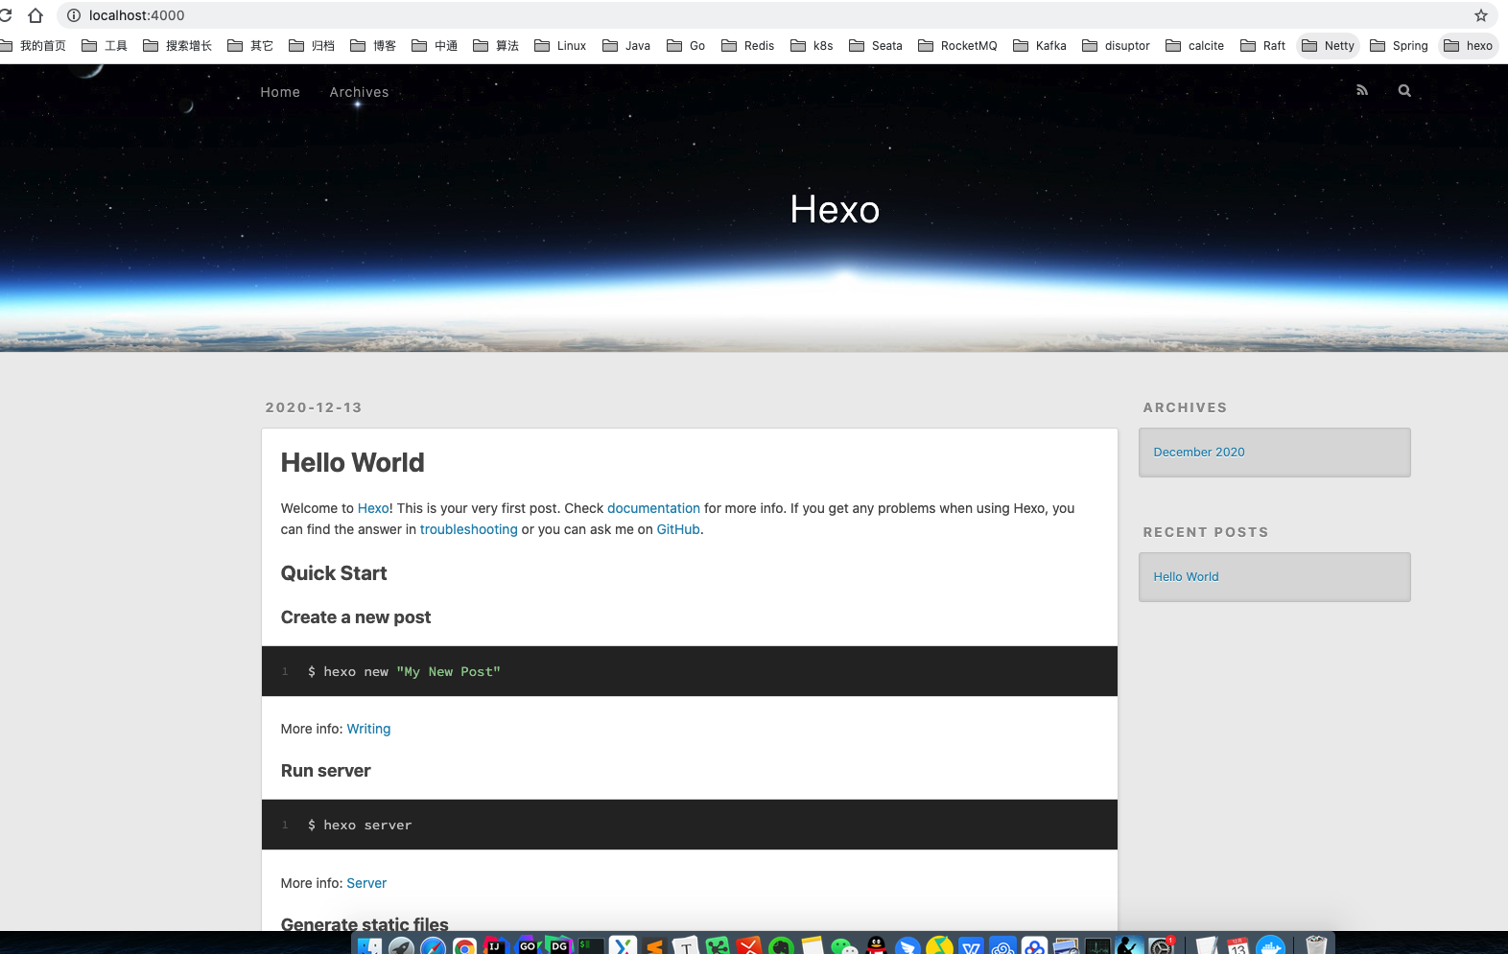Open Docker whale icon in the Dock
Screen dimensions: 1508x954
pos(1270,945)
